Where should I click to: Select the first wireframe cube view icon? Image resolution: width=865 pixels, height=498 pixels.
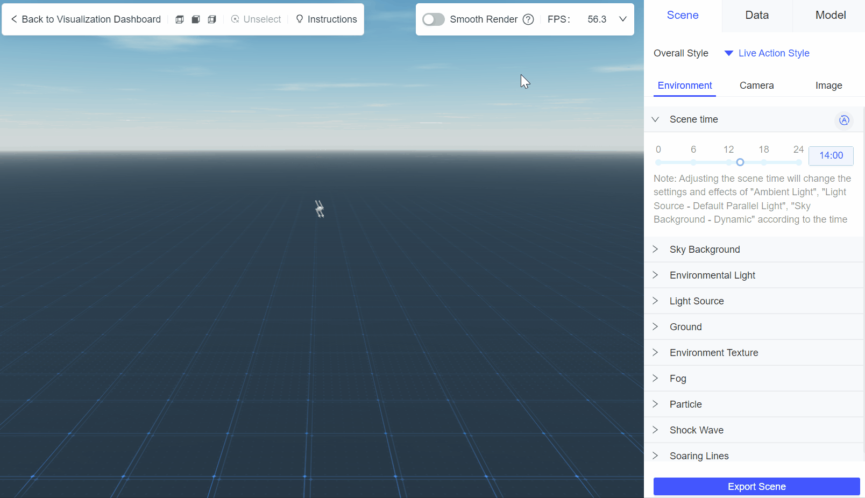click(180, 19)
